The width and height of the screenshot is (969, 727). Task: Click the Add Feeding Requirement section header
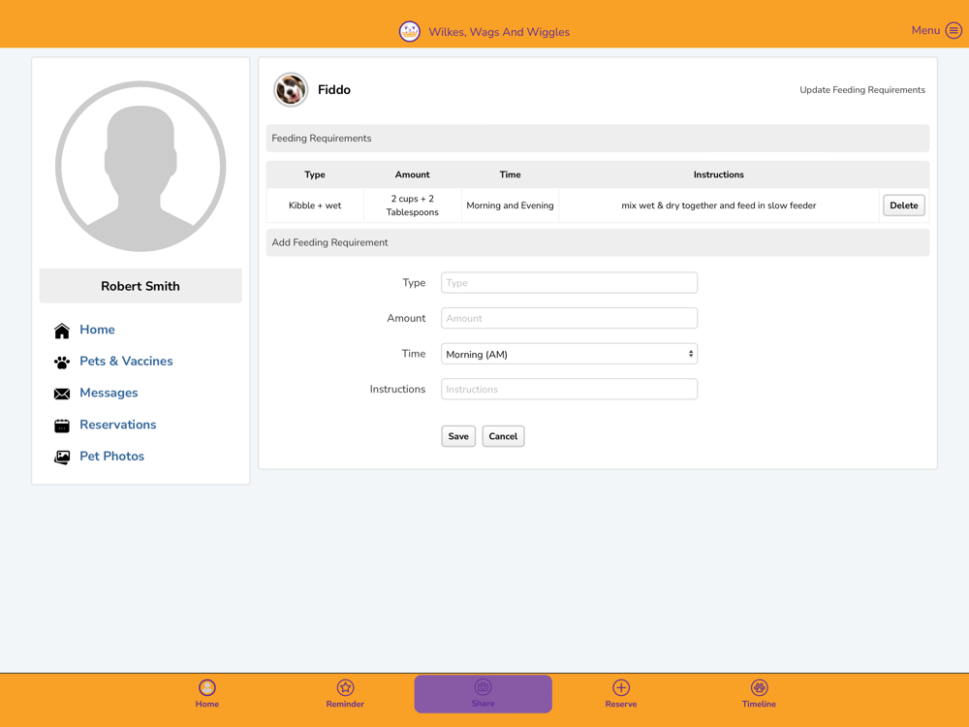click(598, 243)
